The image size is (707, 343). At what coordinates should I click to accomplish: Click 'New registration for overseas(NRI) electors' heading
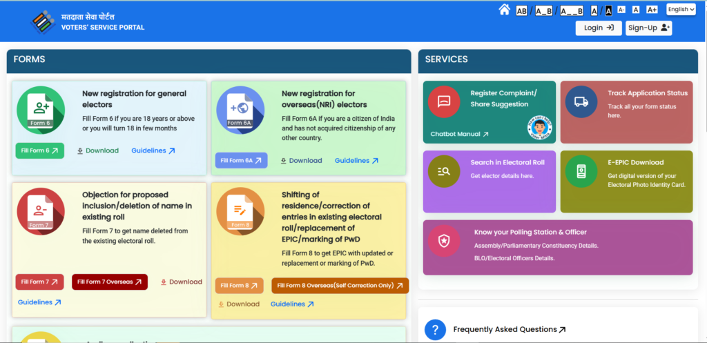pos(325,99)
